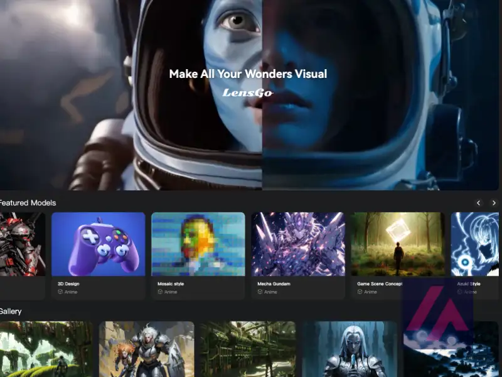Click the cube icon under Mecha Gundam
502x377 pixels.
tap(260, 292)
